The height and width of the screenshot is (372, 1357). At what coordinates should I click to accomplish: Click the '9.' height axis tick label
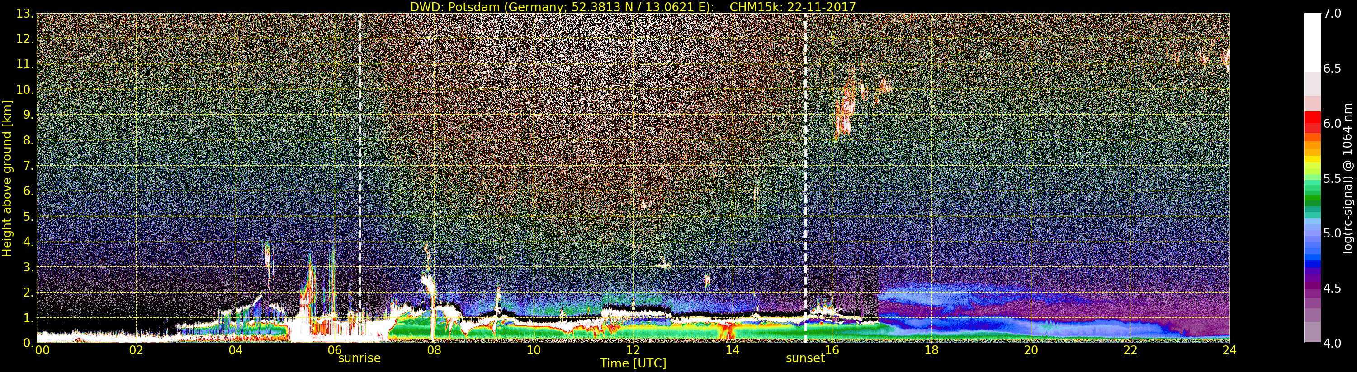28,115
